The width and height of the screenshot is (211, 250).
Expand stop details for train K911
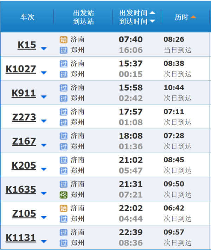(x=44, y=97)
